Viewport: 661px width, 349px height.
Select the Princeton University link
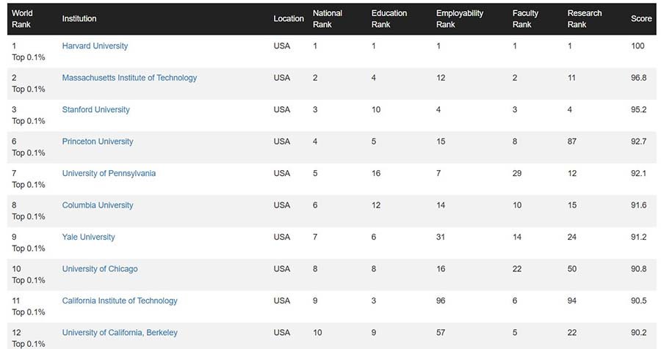tap(98, 142)
